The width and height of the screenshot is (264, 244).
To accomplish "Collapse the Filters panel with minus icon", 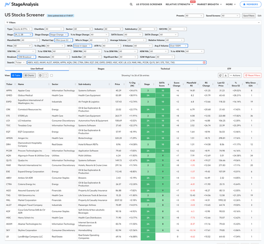I will (x=259, y=23).
